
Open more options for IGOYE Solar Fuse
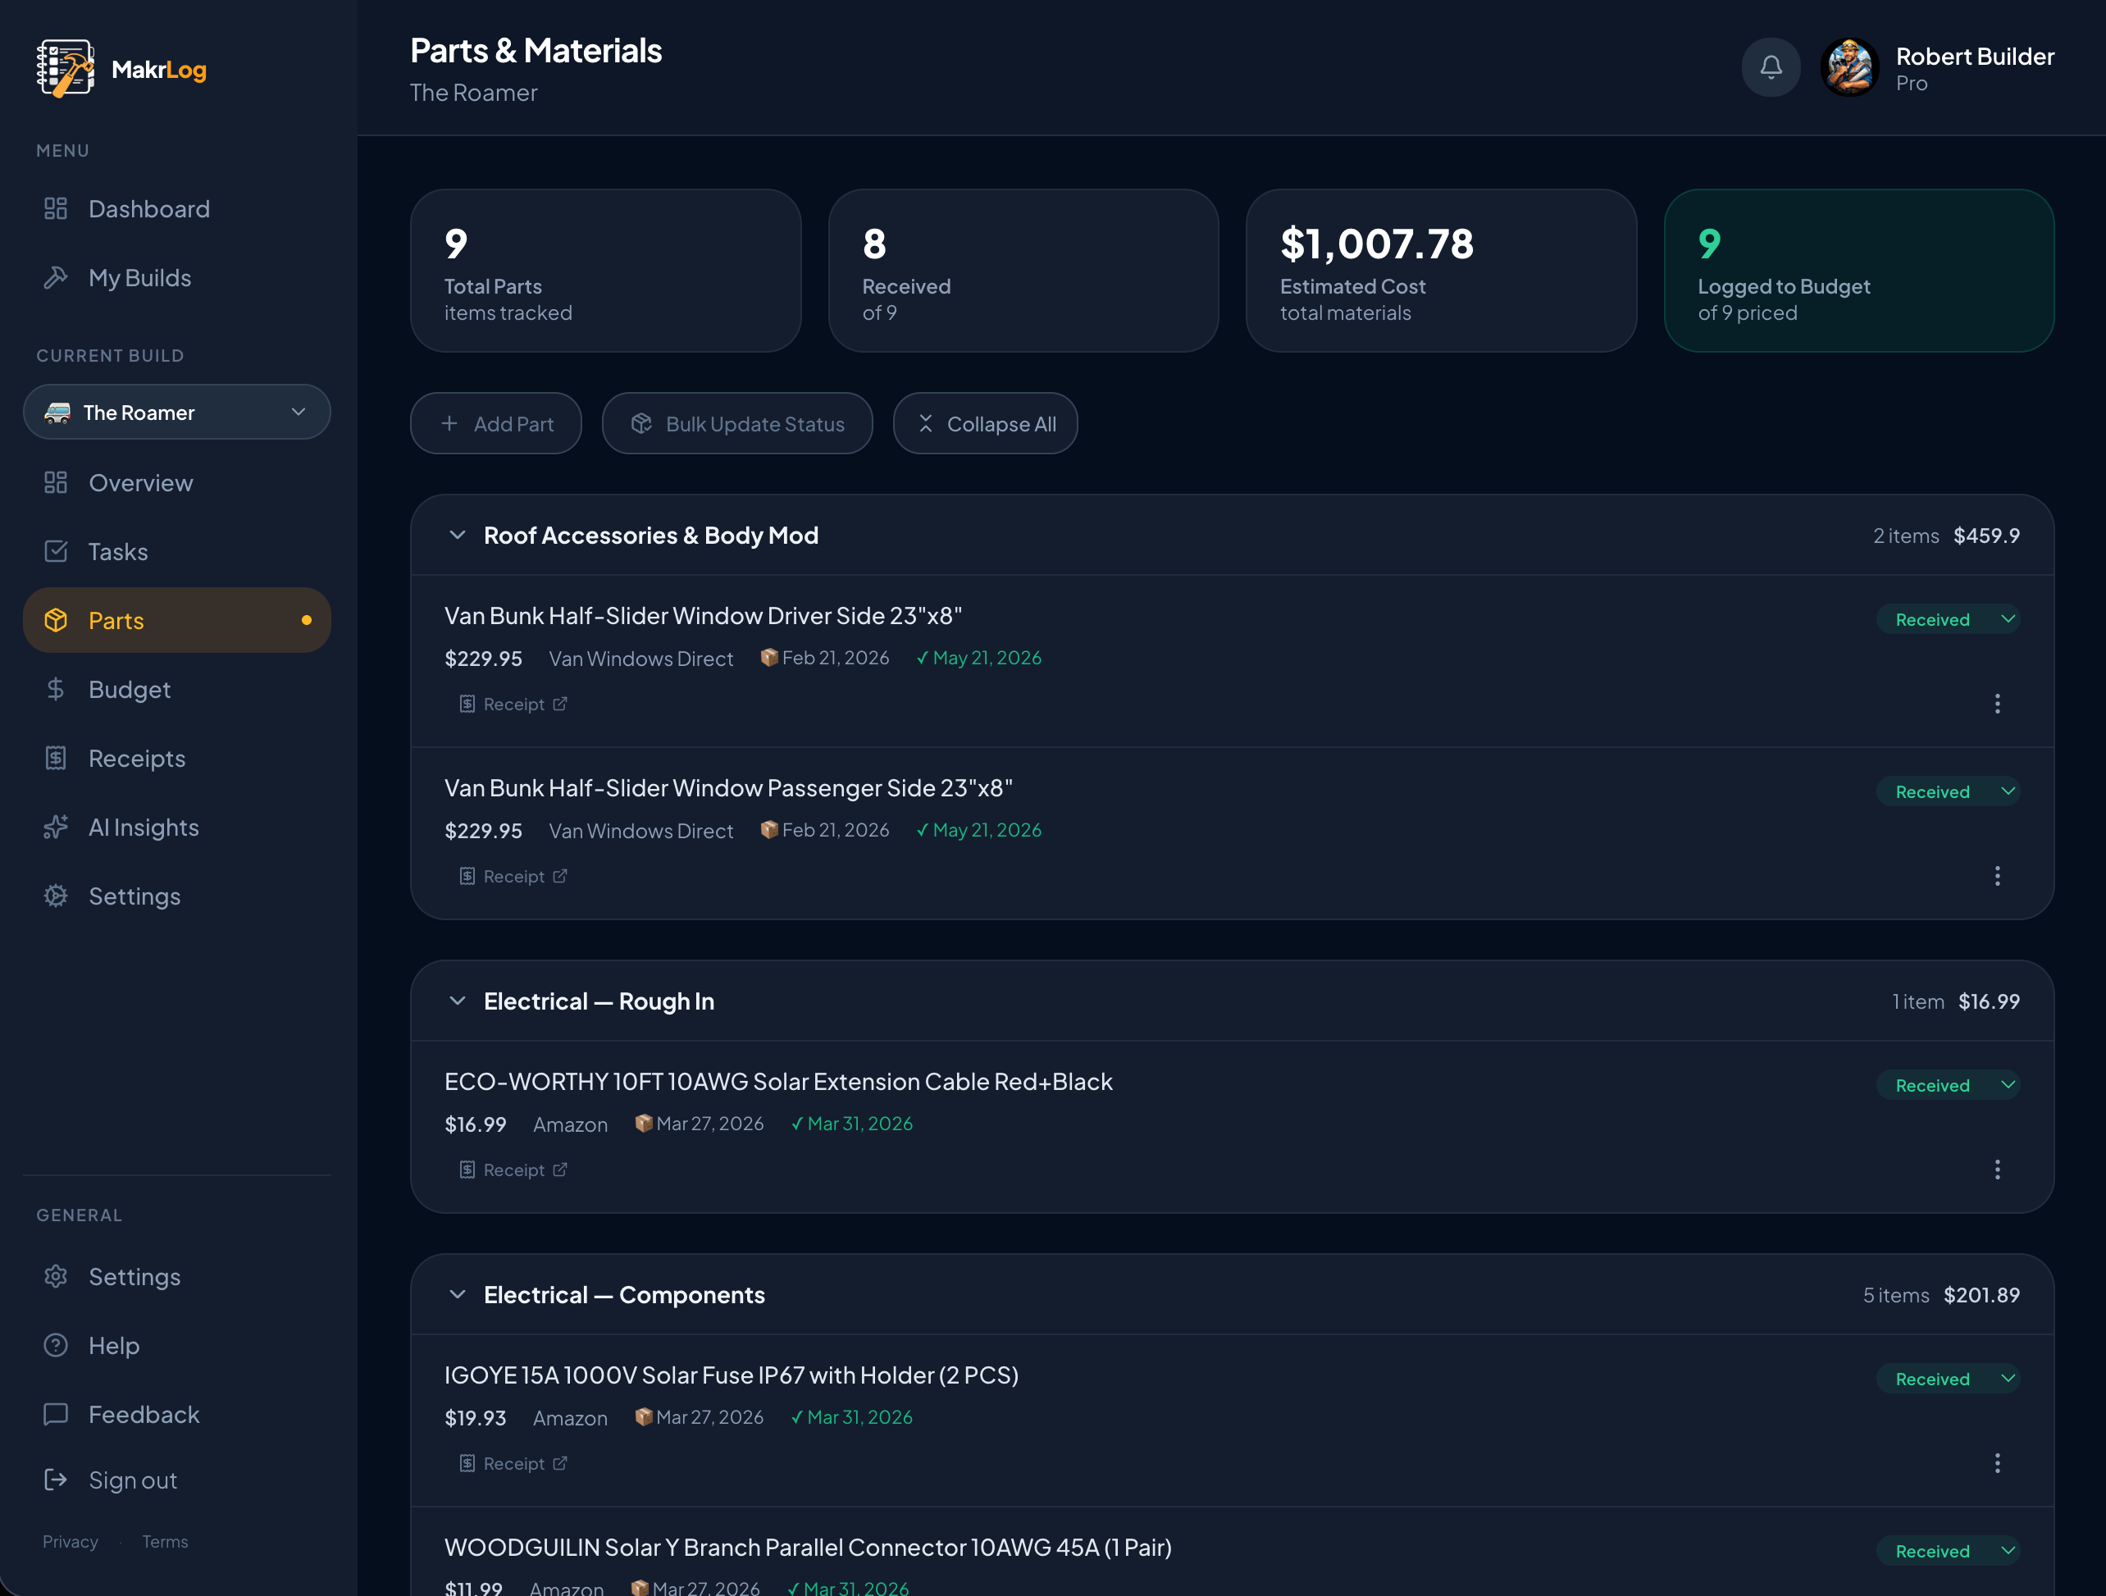1998,1464
